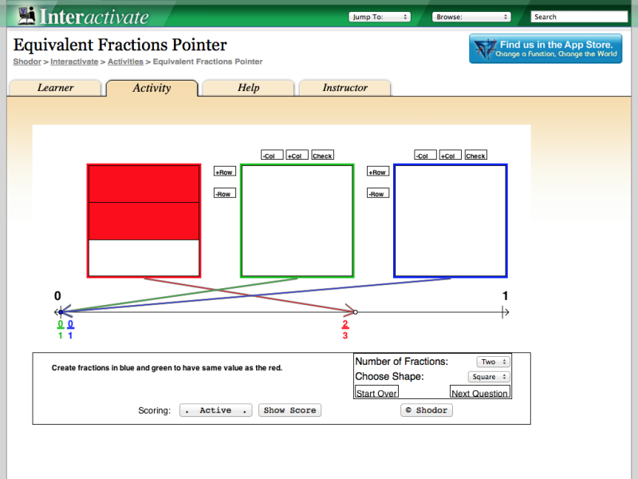Click the Find us in the App Store badge
This screenshot has height=479, width=638.
(545, 49)
